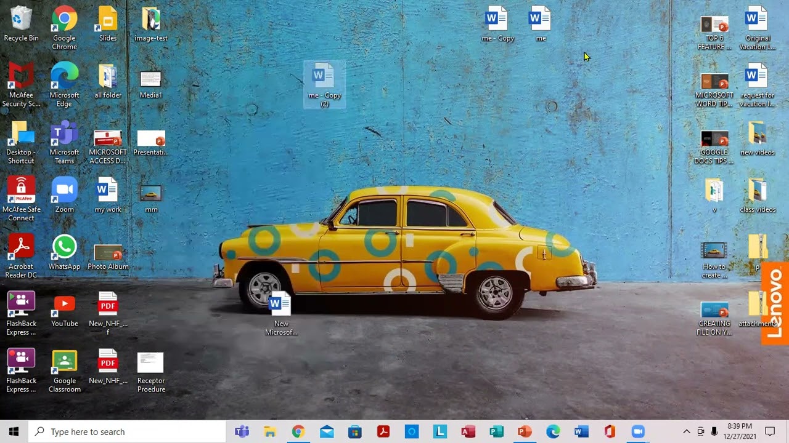Screen dimensions: 789x443
Task: Open Microsoft Store from the taskbar
Action: coord(354,432)
